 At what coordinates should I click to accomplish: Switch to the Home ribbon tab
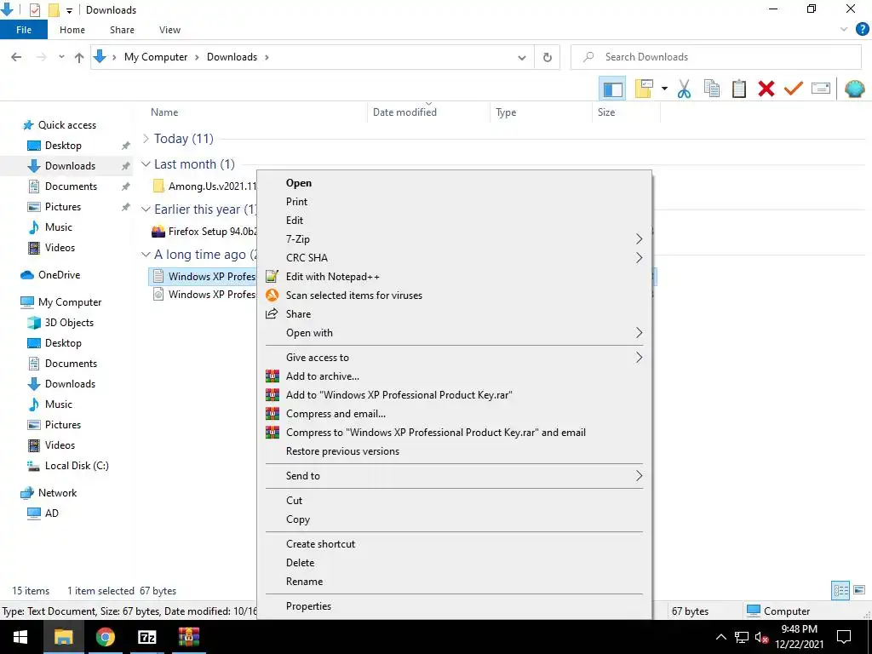point(72,30)
